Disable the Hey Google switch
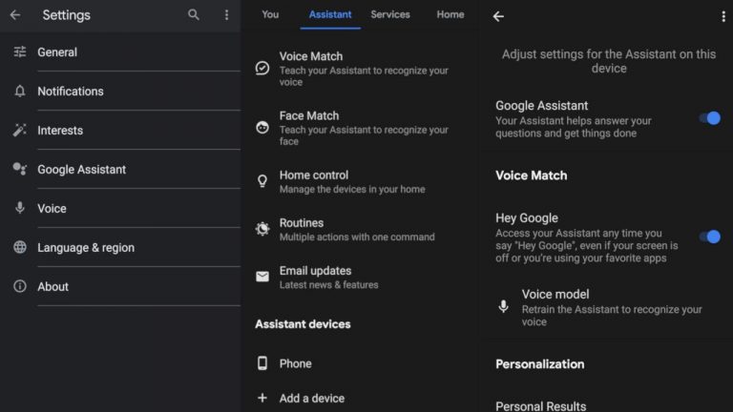 710,237
